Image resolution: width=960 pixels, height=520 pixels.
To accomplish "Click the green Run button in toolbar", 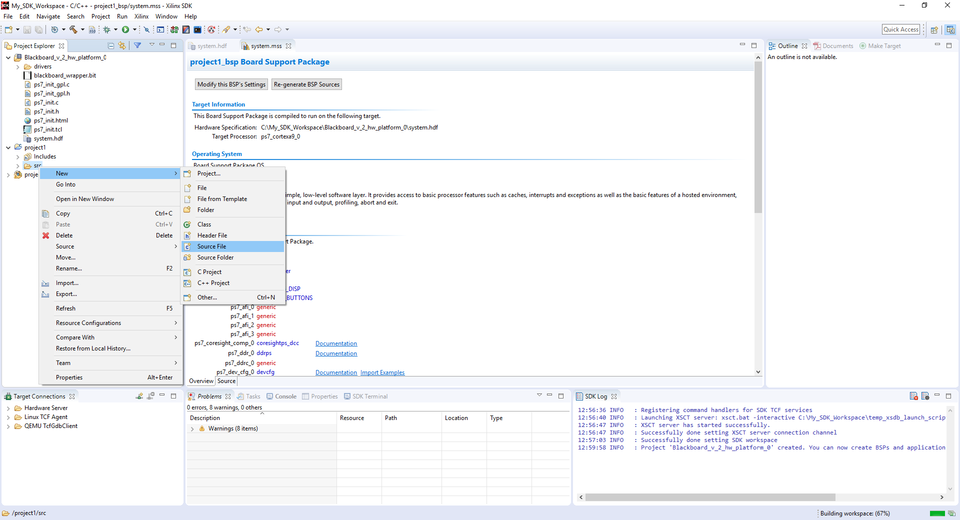I will point(125,29).
